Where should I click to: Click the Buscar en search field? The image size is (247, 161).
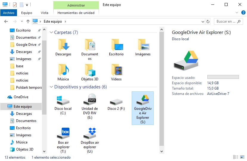pyautogui.click(x=226, y=21)
